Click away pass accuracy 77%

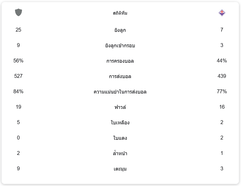point(222,91)
